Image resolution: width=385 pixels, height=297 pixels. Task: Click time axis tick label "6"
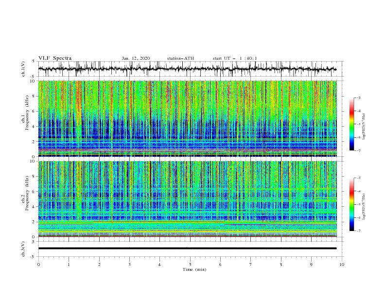click(x=220, y=264)
